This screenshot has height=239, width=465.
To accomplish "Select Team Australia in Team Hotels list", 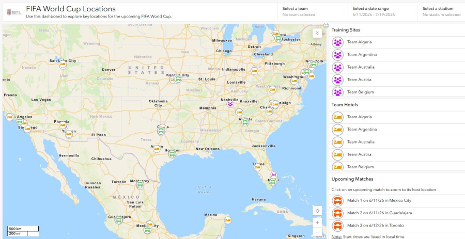I will (397, 142).
